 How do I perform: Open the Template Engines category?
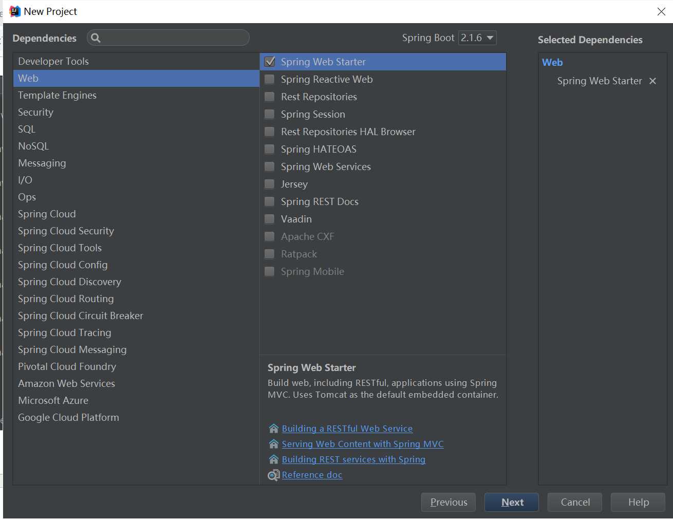click(x=136, y=95)
